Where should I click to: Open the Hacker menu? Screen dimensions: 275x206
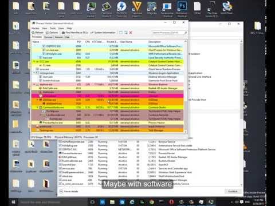[36, 28]
